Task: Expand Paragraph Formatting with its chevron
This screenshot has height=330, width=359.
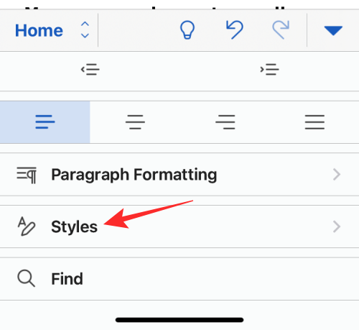Action: pos(337,175)
